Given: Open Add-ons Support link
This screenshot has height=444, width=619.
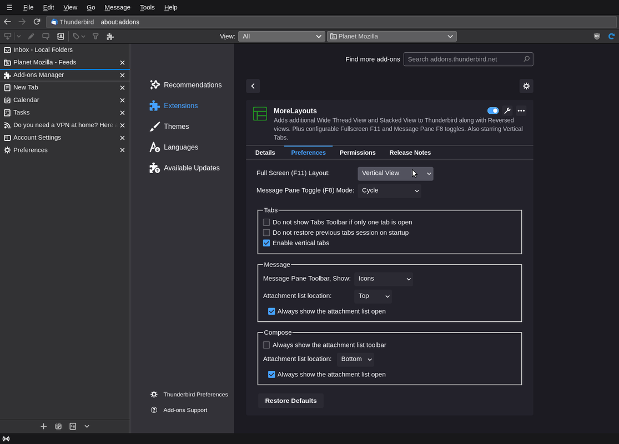Looking at the screenshot, I should point(179,410).
